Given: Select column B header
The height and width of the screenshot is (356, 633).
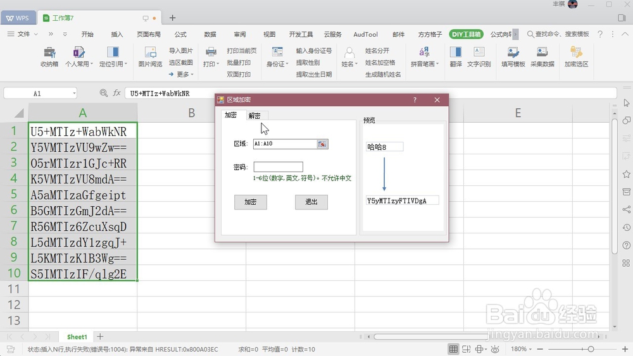Looking at the screenshot, I should [191, 113].
